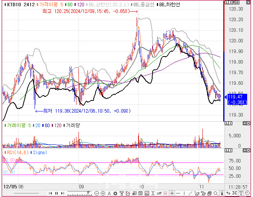Open the chart settings gear icon

pos(115,193)
